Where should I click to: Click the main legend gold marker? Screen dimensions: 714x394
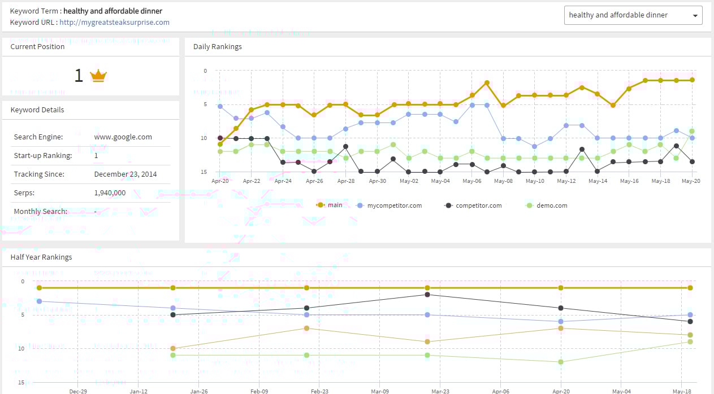coord(321,205)
